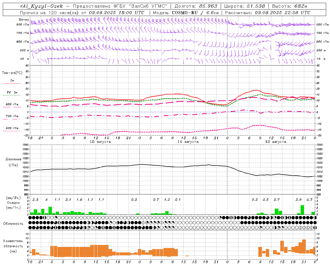Click the 10 августа date label
The height and width of the screenshot is (264, 330).
click(100, 142)
